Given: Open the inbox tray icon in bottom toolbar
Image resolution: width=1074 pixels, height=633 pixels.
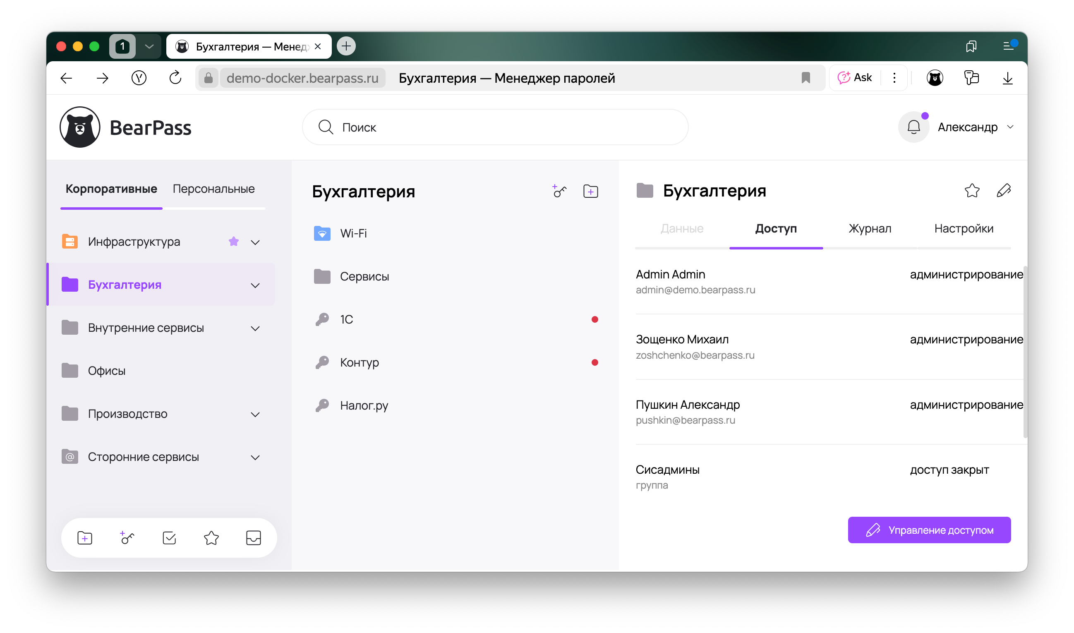Looking at the screenshot, I should click(x=253, y=538).
